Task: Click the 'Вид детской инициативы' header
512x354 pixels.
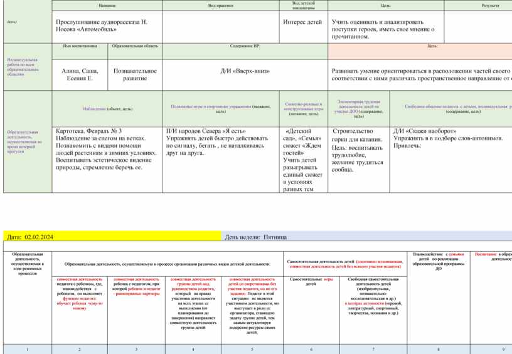Action: pos(303,6)
